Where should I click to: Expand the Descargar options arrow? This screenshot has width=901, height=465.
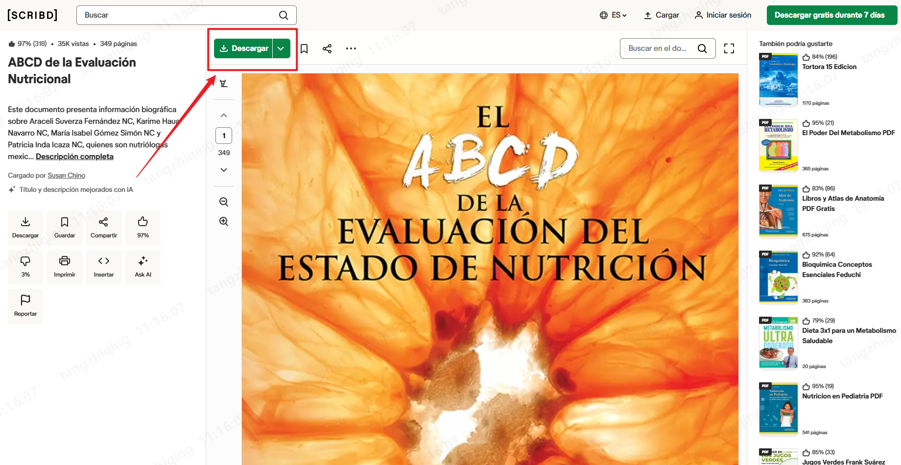click(x=281, y=48)
